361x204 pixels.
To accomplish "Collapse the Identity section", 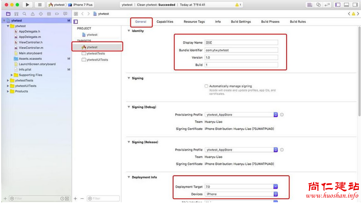I will point(129,31).
